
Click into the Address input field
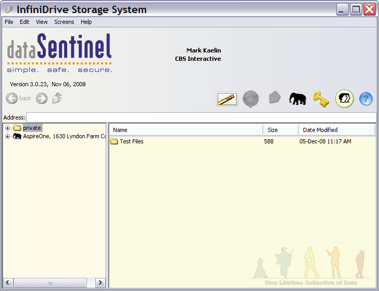(201, 117)
